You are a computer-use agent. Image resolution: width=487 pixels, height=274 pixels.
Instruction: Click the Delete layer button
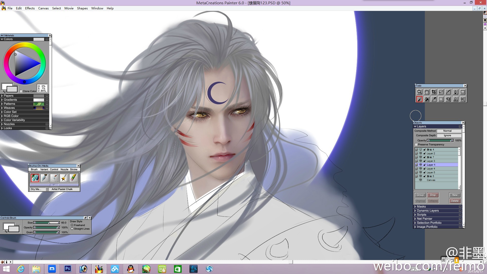click(x=455, y=201)
